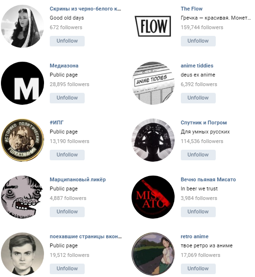Click the red MISATO bottle avatar
This screenshot has height=277, width=255.
click(x=153, y=197)
